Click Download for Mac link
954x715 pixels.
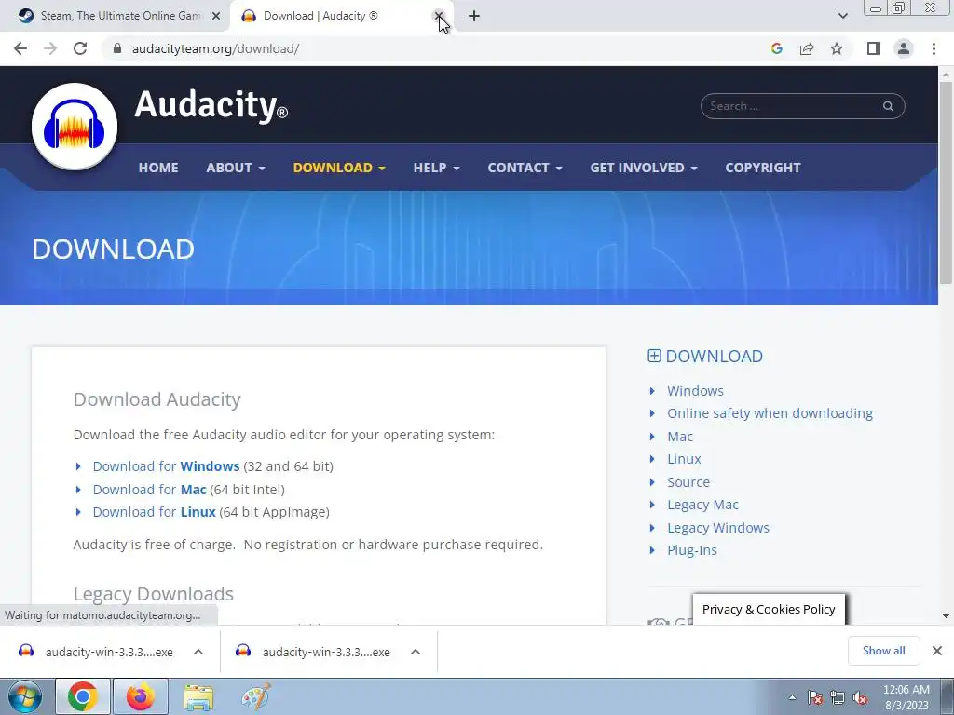click(150, 490)
